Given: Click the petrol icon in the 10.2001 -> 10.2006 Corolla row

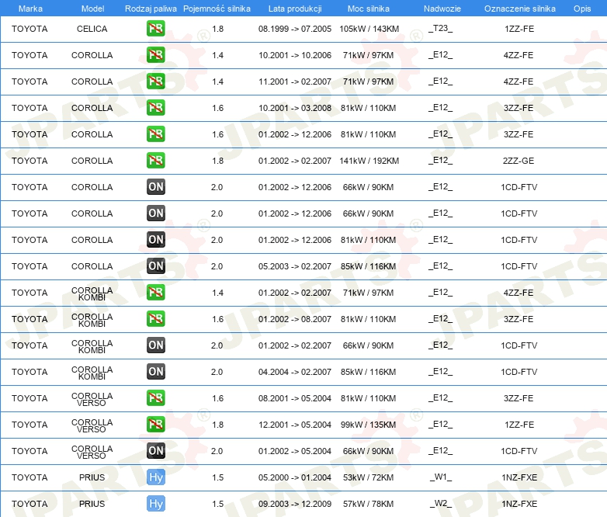Looking at the screenshot, I should tap(155, 54).
